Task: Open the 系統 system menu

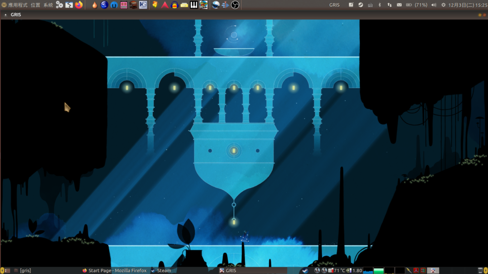Action: [x=48, y=5]
